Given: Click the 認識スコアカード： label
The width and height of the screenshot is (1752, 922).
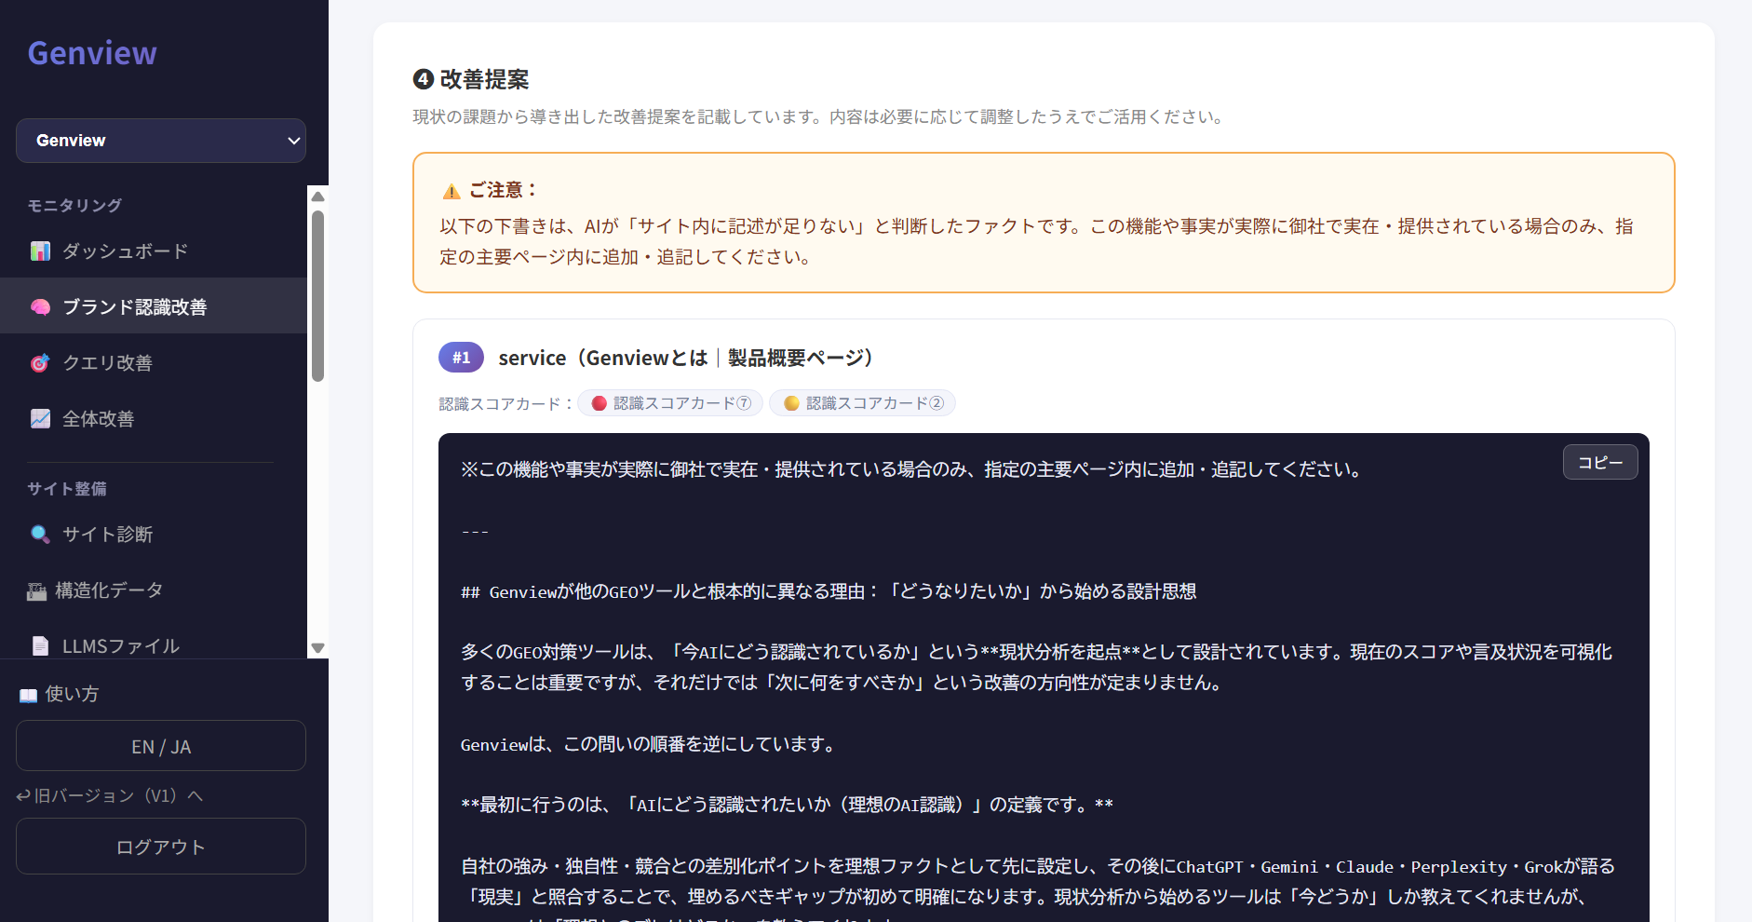Looking at the screenshot, I should pos(505,404).
